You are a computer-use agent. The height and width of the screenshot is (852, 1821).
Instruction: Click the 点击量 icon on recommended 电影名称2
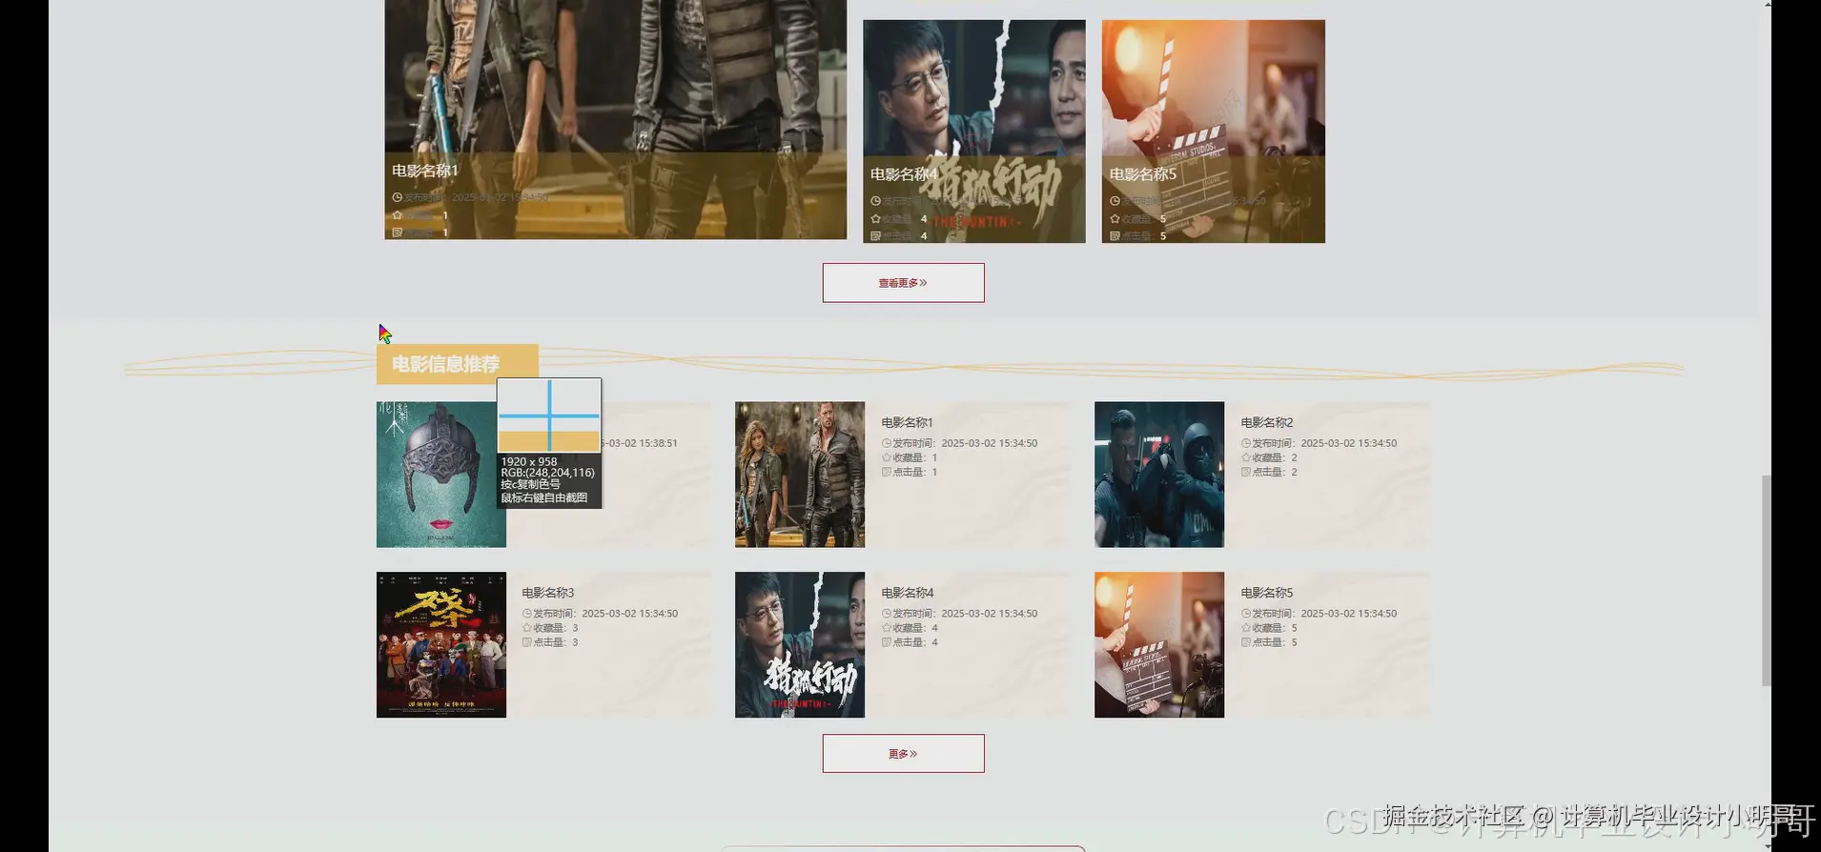pos(1246,472)
